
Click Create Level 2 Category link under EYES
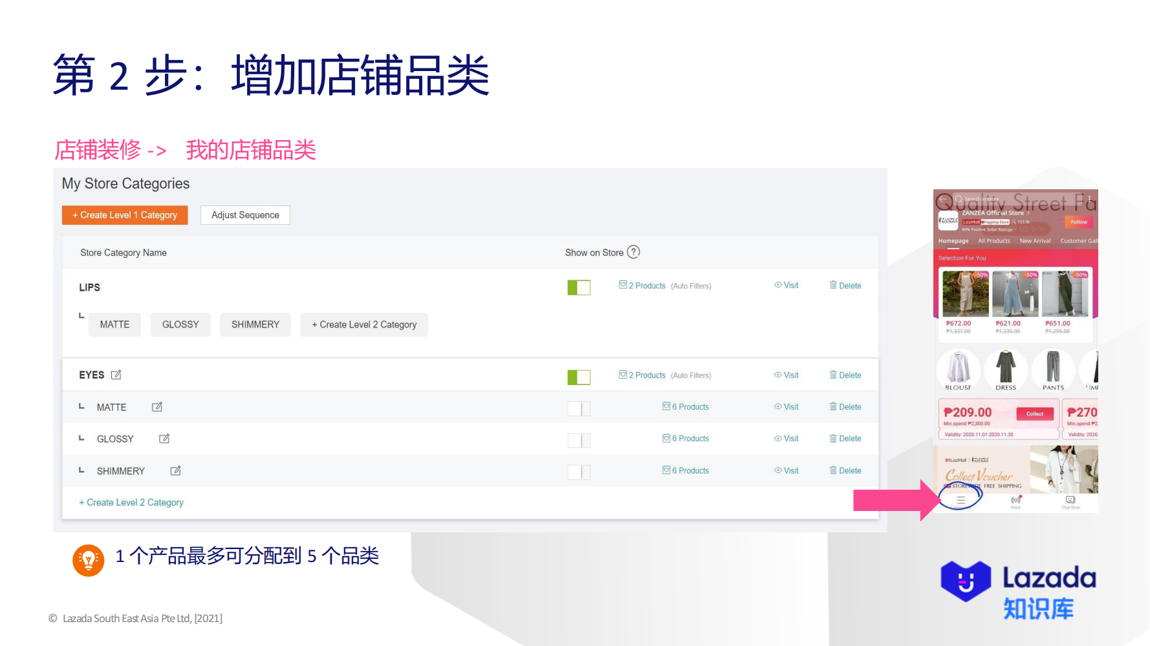tap(131, 503)
